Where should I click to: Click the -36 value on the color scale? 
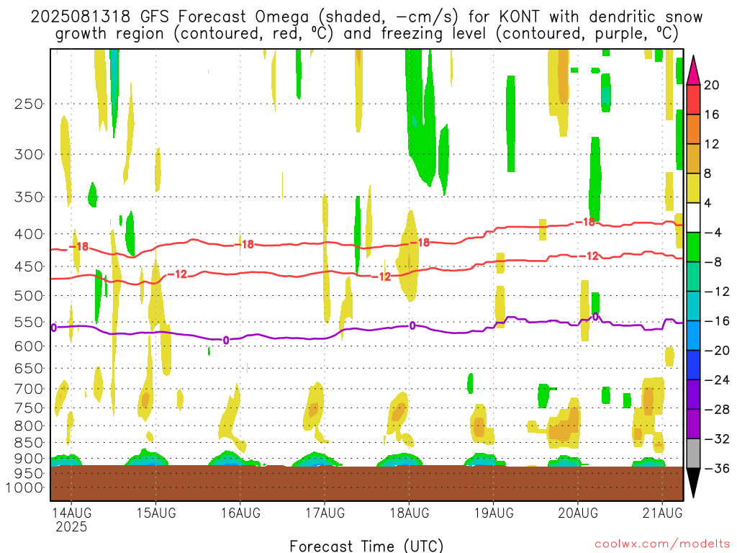click(x=718, y=468)
